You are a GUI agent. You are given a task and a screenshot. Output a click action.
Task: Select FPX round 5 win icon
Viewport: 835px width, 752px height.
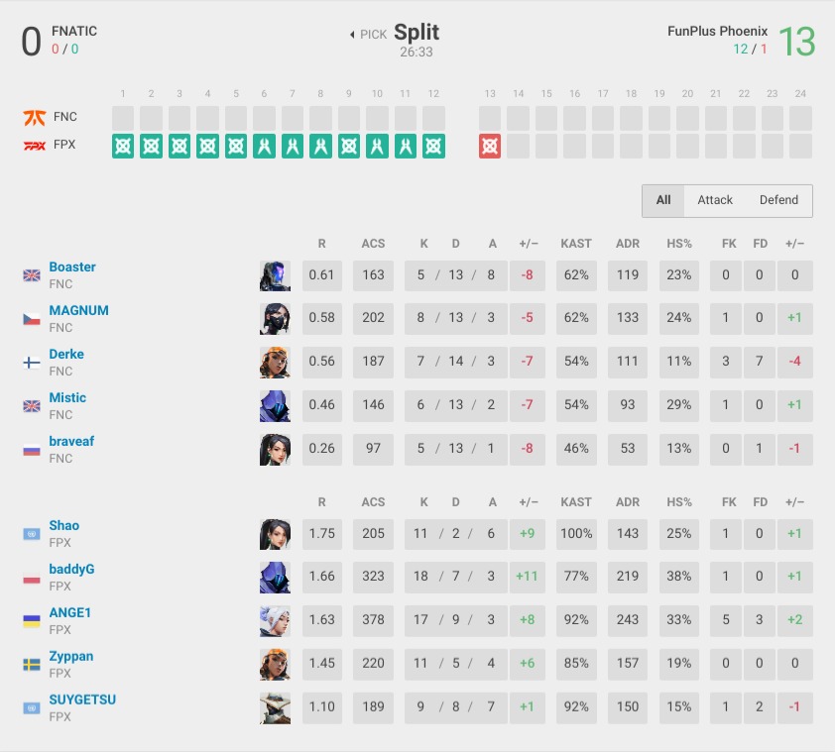pyautogui.click(x=236, y=146)
